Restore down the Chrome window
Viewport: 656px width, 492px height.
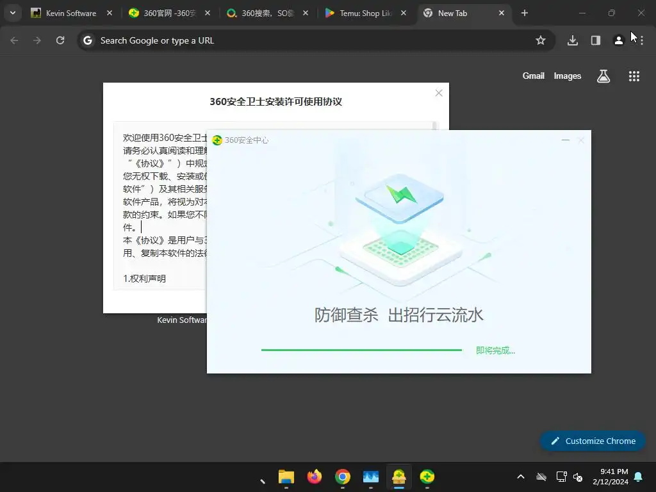tap(611, 13)
